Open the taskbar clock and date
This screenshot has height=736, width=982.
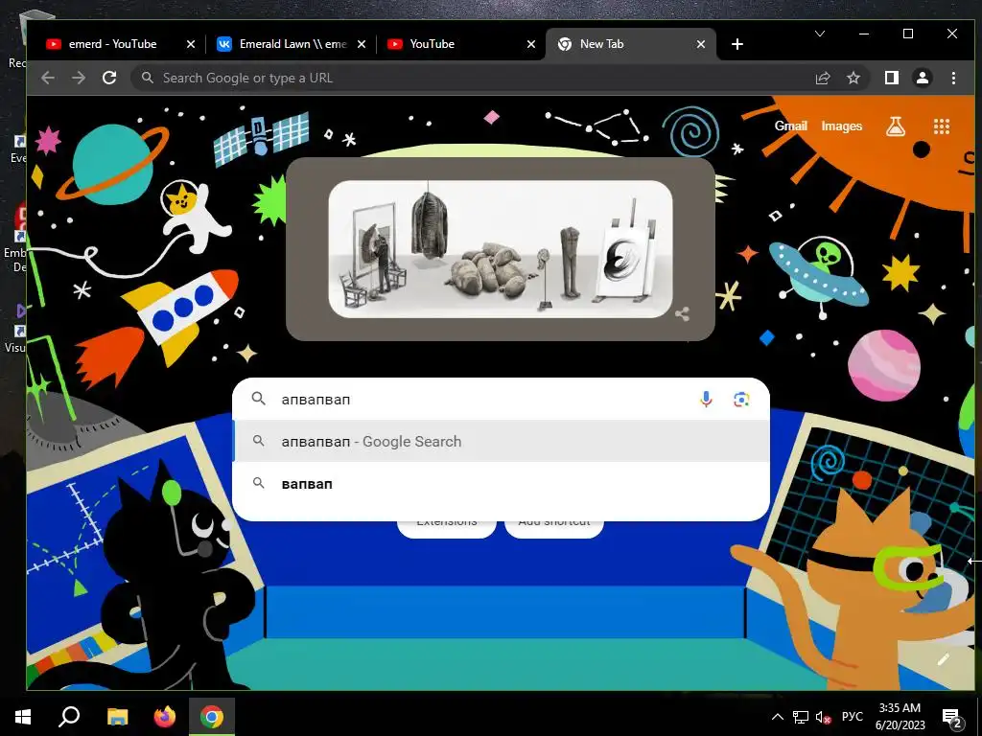[x=900, y=717]
